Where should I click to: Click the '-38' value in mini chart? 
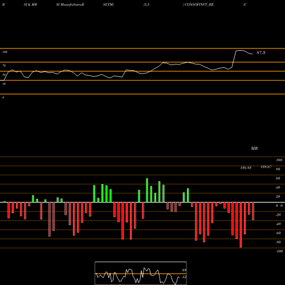184,270
